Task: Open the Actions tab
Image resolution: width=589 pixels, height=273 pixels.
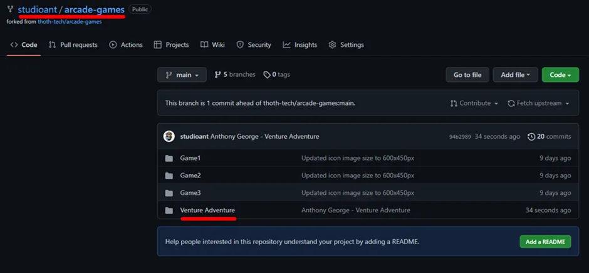Action: [x=126, y=45]
